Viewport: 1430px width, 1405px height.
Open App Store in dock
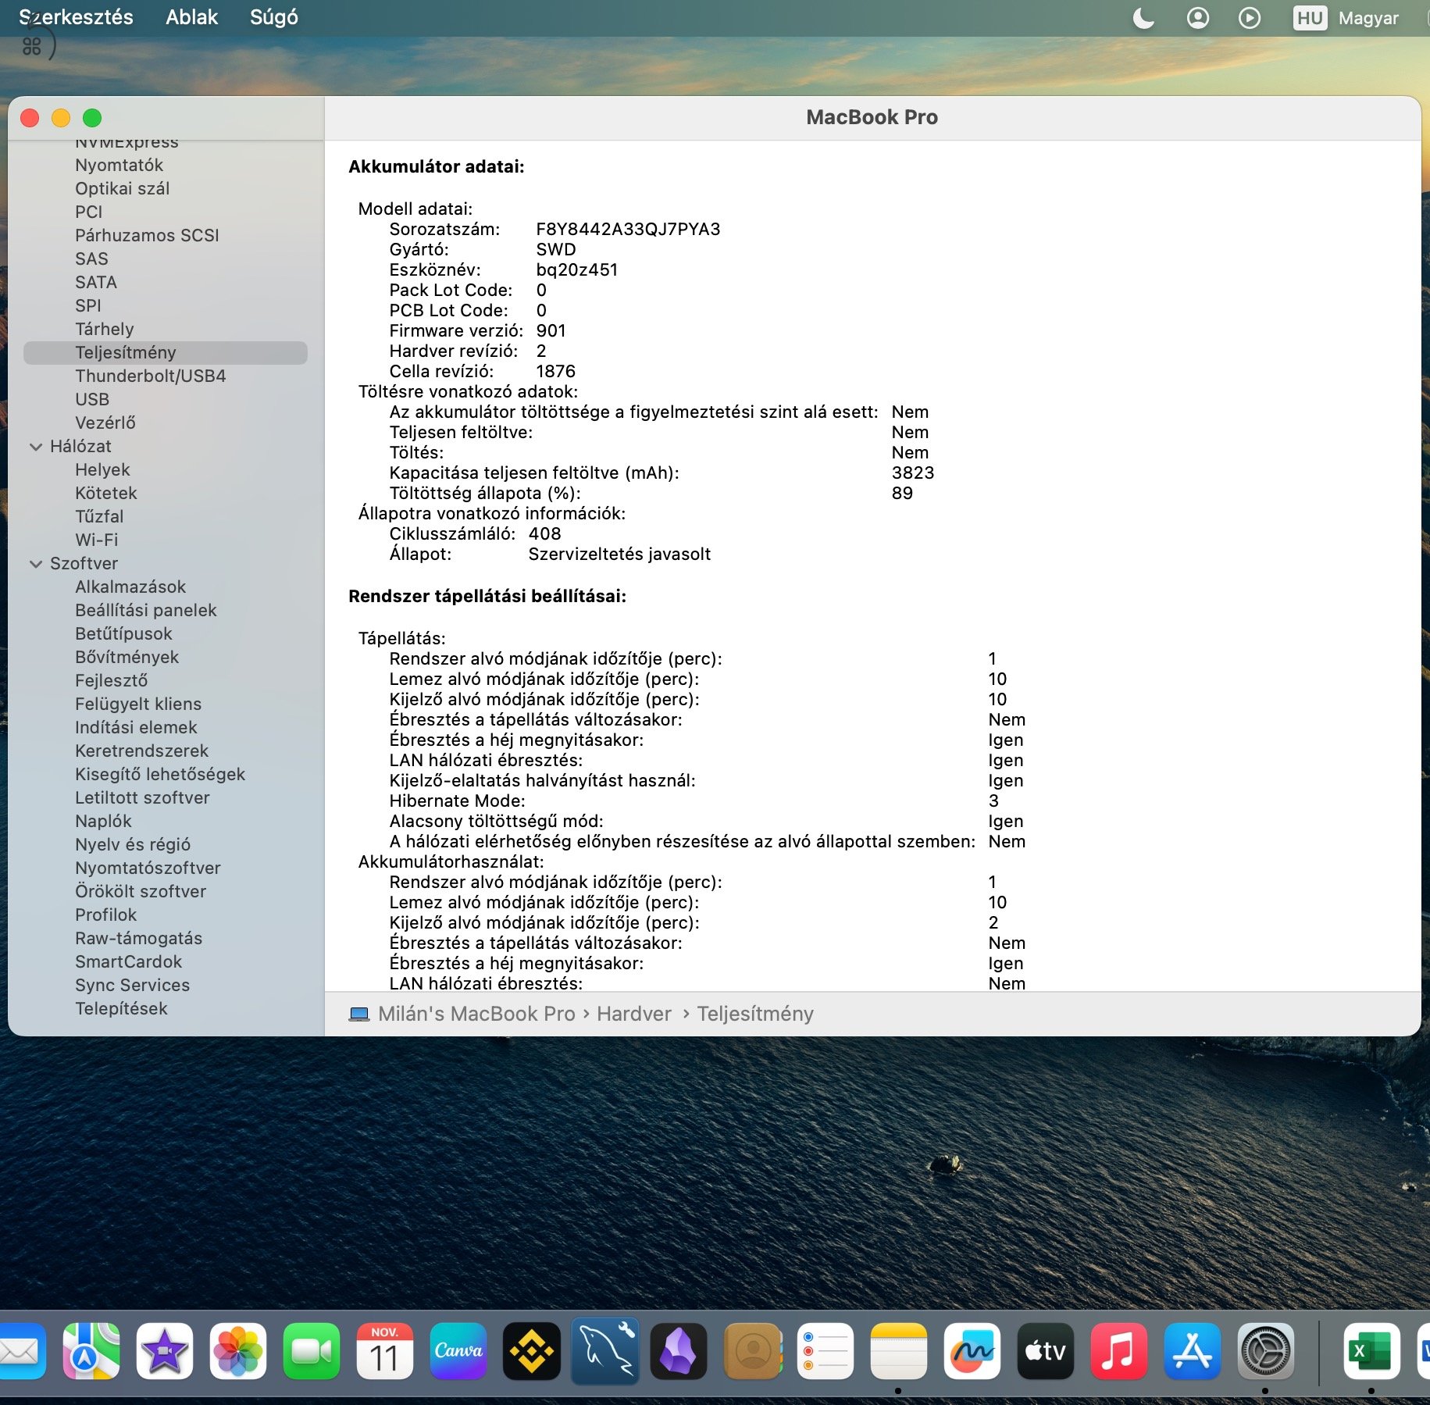coord(1193,1351)
